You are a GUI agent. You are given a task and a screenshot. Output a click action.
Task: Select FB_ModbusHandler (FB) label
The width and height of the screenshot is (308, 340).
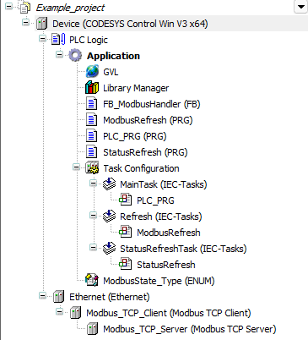point(152,104)
